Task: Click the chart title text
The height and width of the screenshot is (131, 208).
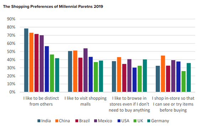Action: pos(53,6)
